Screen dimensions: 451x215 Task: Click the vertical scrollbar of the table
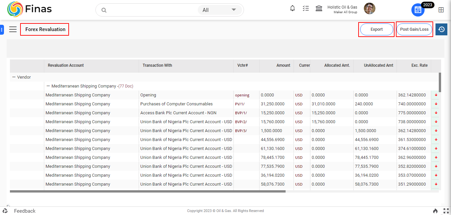(x=440, y=83)
